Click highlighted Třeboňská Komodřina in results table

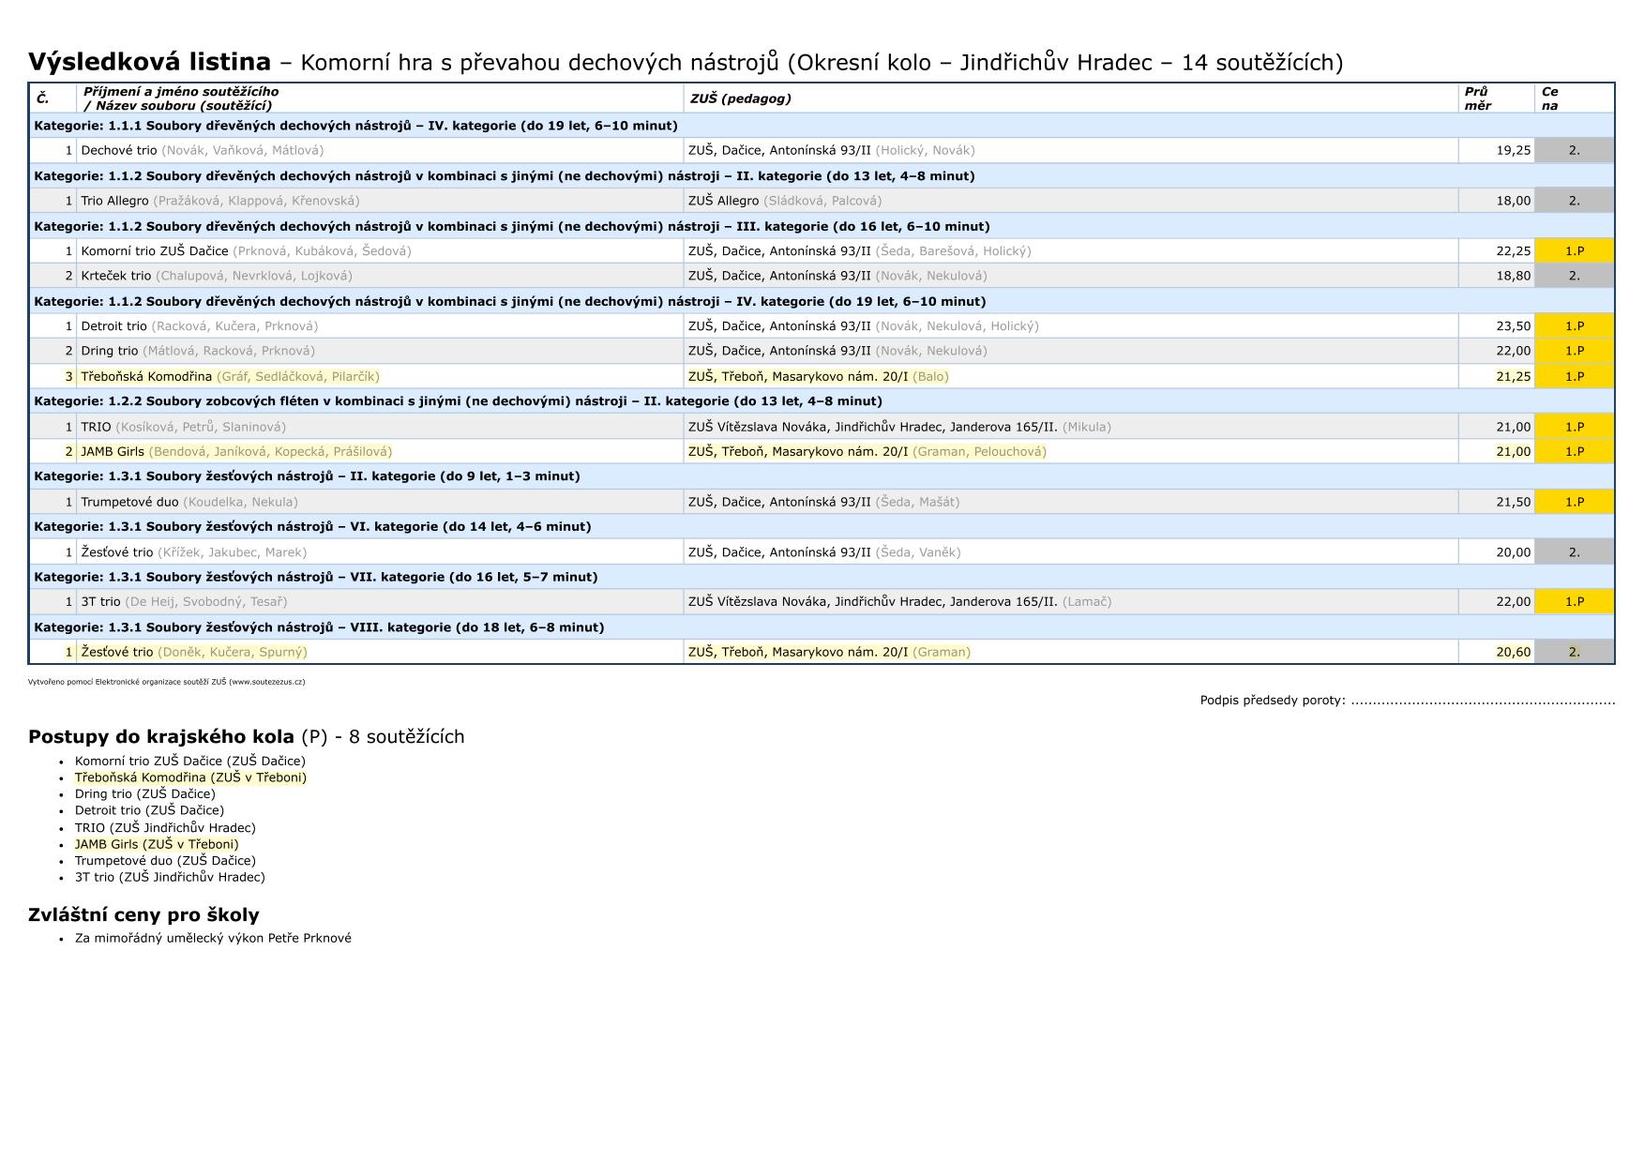[x=146, y=376]
